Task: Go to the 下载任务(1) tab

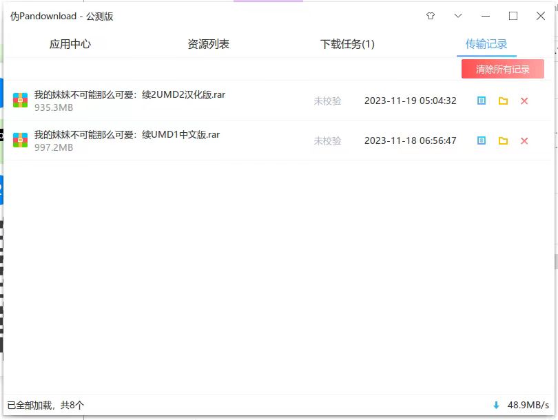Action: pos(347,44)
